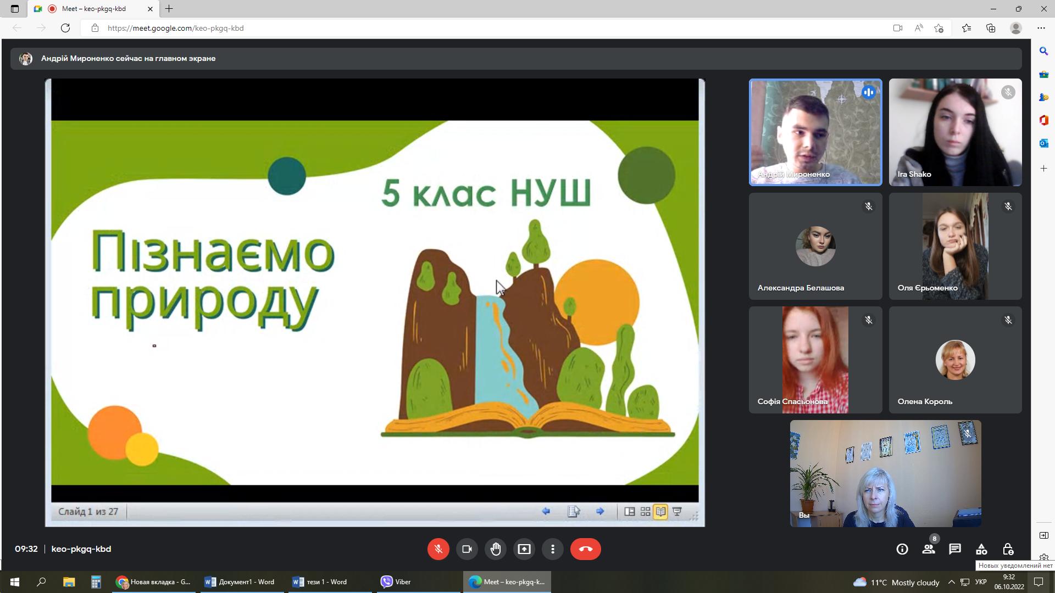Open more options three-dot menu in Meet
1055x593 pixels.
(553, 549)
